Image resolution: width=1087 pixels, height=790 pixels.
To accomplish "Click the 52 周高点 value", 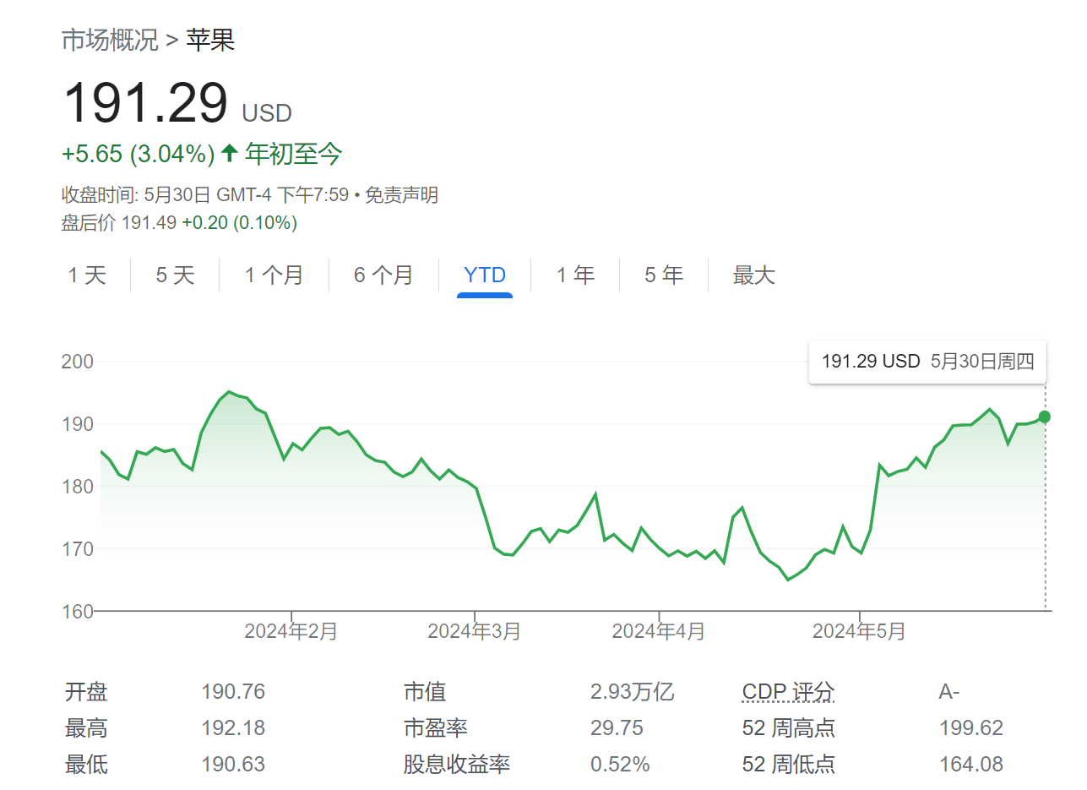I will point(968,727).
